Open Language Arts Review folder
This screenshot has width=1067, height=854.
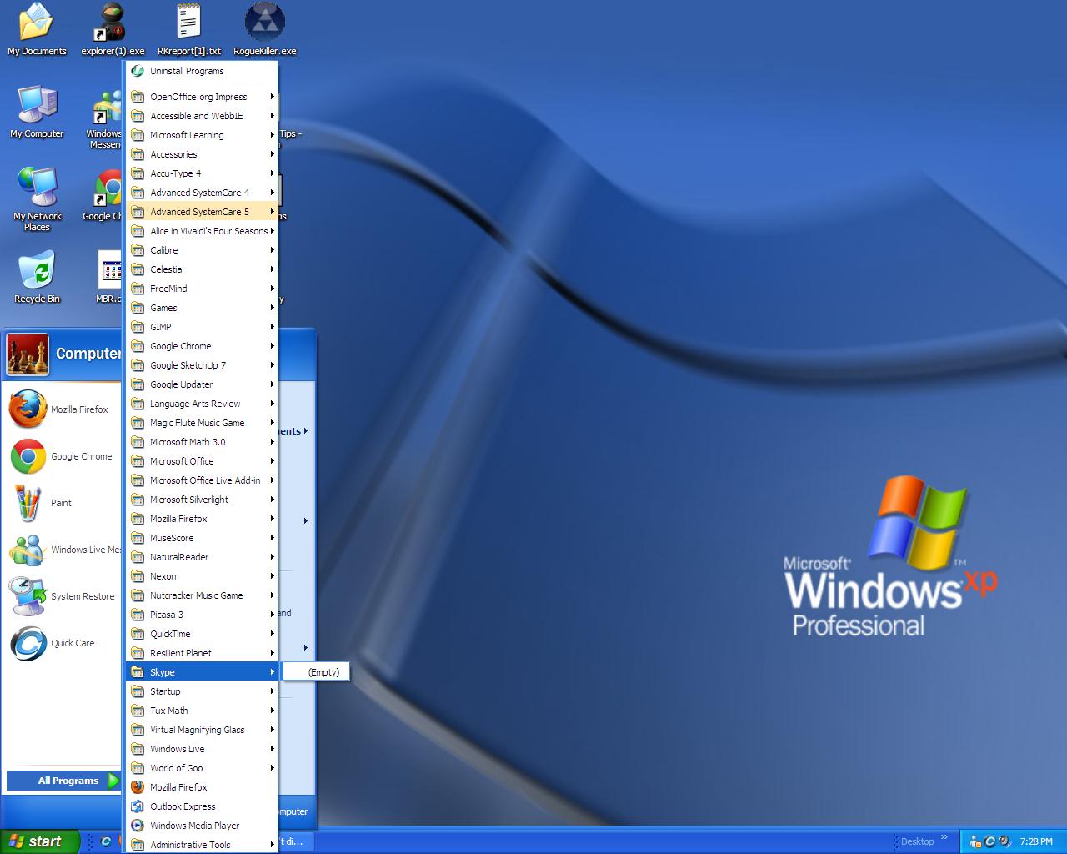(x=202, y=404)
